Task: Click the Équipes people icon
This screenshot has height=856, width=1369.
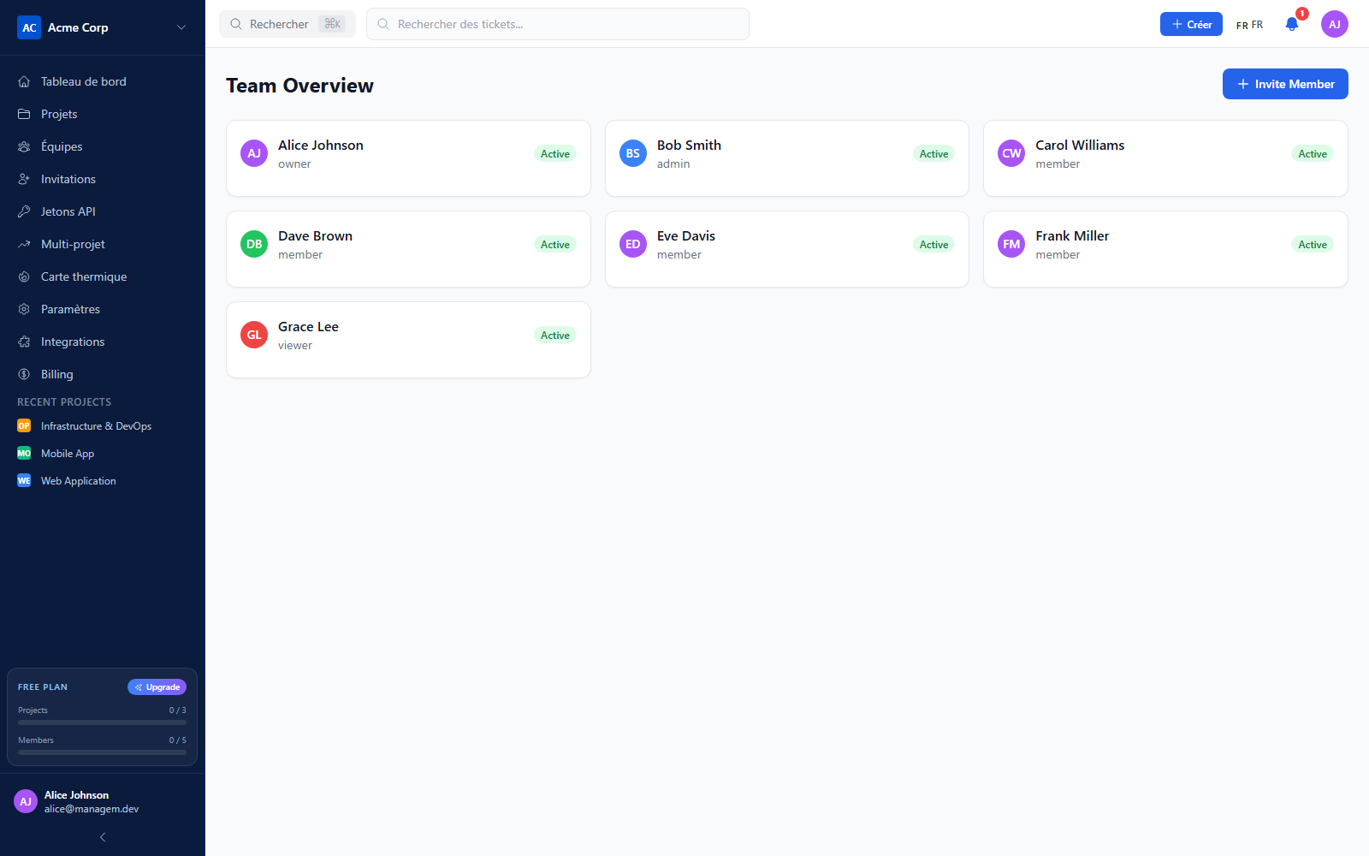Action: click(24, 146)
